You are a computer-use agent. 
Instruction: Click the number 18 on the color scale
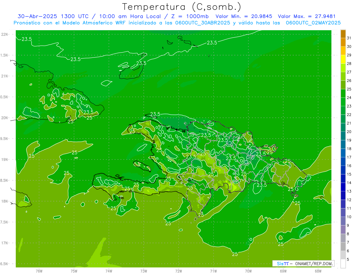coord(349,149)
